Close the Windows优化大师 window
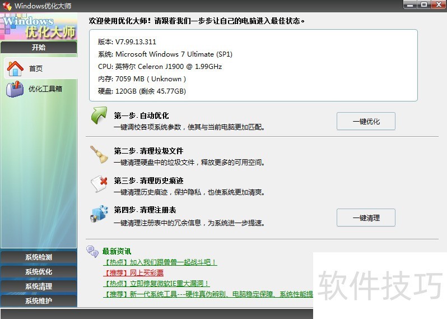This screenshot has height=319, width=447. tap(439, 4)
